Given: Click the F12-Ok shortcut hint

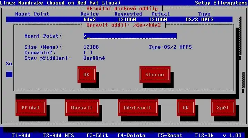Looking at the screenshot, I should [x=204, y=135].
